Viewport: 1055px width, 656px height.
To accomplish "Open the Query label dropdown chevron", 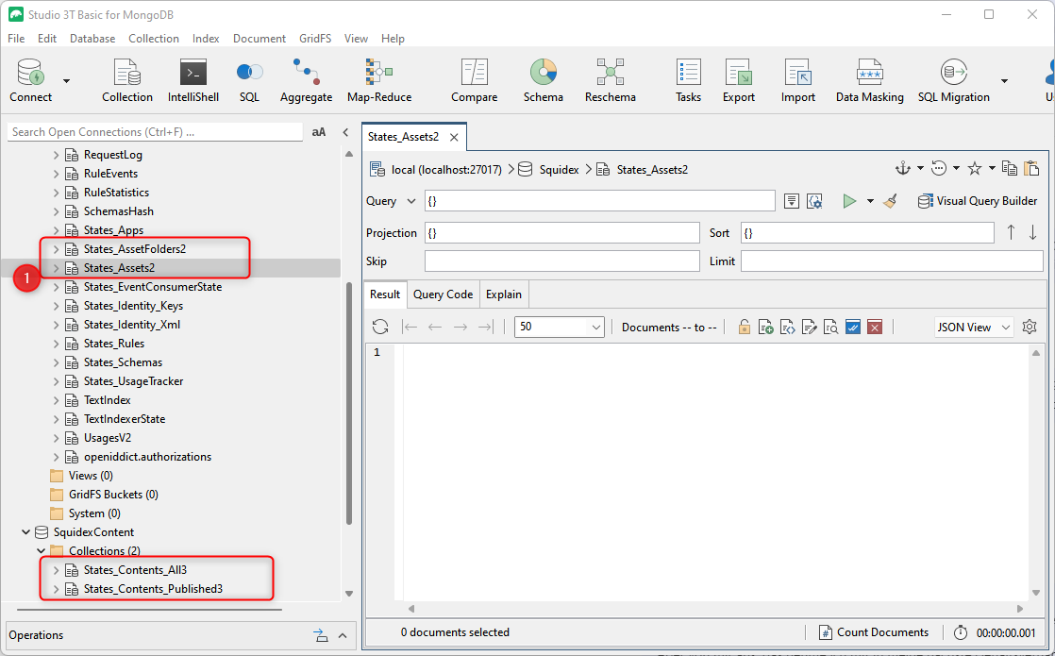I will click(x=411, y=201).
